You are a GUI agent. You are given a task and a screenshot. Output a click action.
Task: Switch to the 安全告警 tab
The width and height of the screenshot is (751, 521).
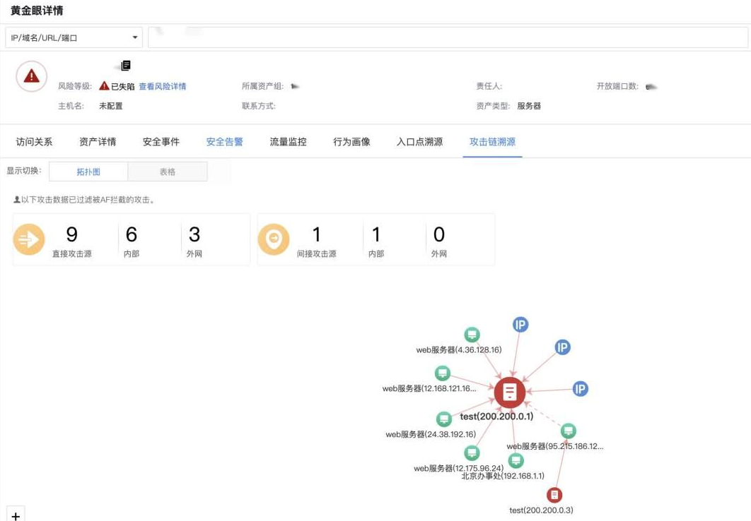click(224, 142)
